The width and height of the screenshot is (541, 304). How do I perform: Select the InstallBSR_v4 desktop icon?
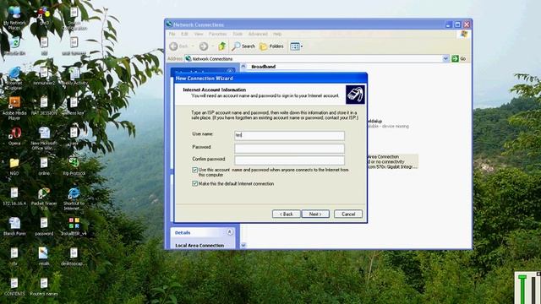point(74,226)
